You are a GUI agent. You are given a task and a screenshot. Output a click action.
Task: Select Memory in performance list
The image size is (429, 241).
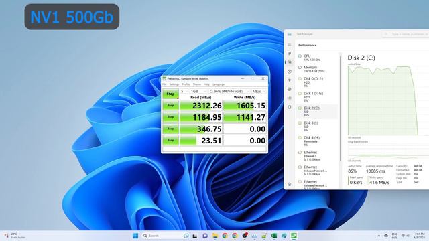[317, 69]
